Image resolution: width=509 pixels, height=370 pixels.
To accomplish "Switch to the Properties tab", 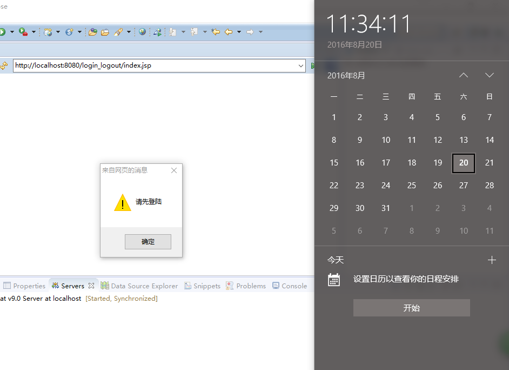I will click(x=25, y=286).
